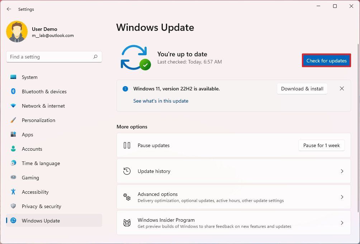Open Network & internet via its globe icon
The width and height of the screenshot is (360, 244).
point(13,106)
